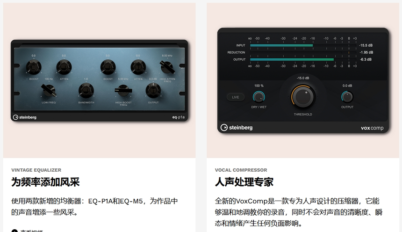The image size is (402, 232).
Task: Click the HIGH ATTEN FREQ knob
Action: coord(167,67)
